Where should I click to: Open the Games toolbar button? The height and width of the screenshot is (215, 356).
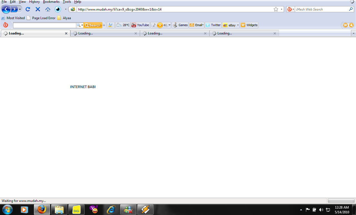click(180, 25)
